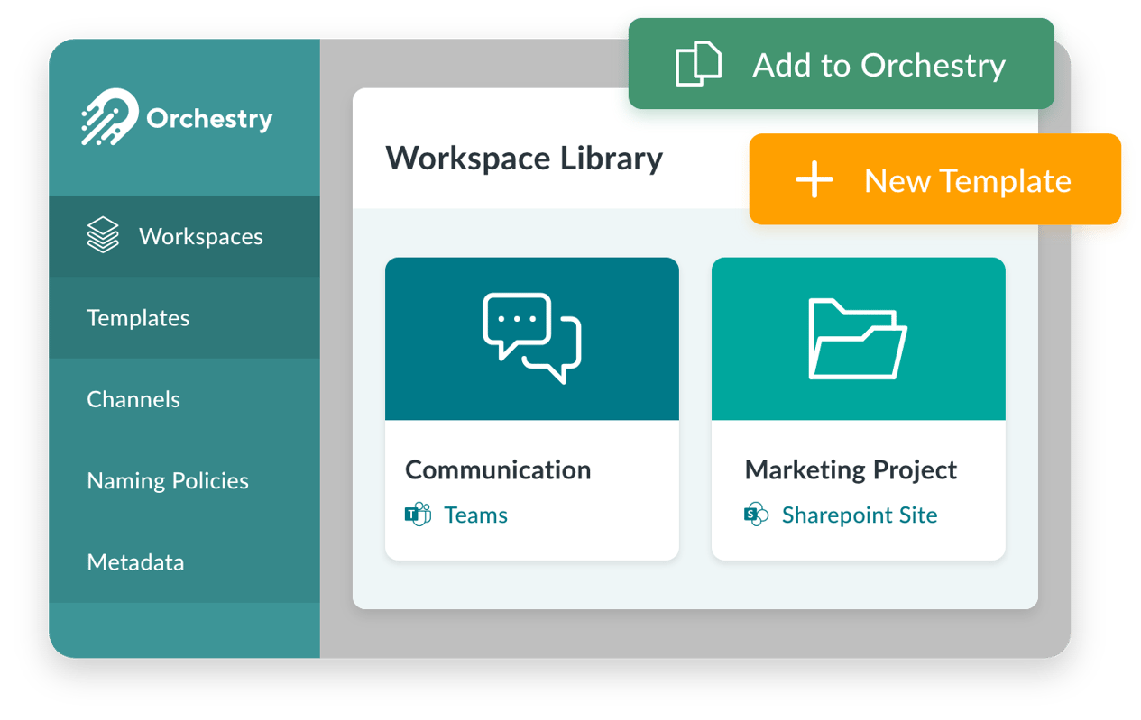Open the Metadata section
Image resolution: width=1141 pixels, height=720 pixels.
[x=185, y=562]
